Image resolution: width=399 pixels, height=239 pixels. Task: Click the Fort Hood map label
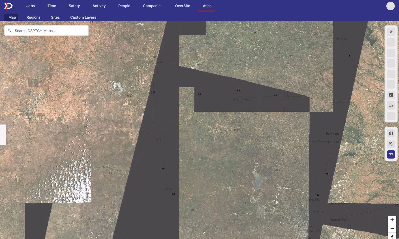(332, 134)
